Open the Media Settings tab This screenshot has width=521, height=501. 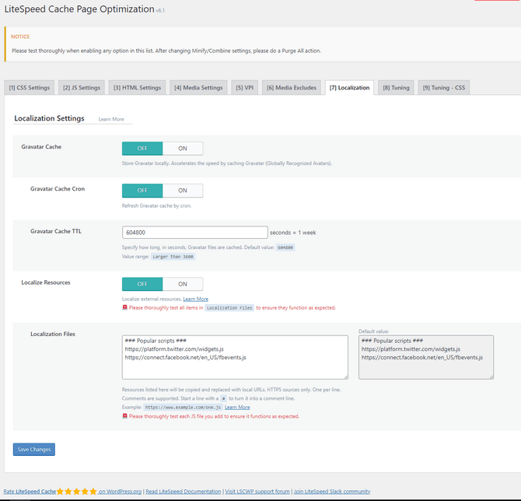(x=198, y=88)
